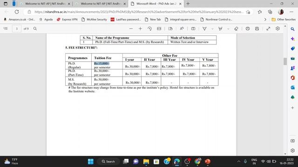Open the browser profile avatar
This screenshot has width=298, height=167.
click(281, 12)
